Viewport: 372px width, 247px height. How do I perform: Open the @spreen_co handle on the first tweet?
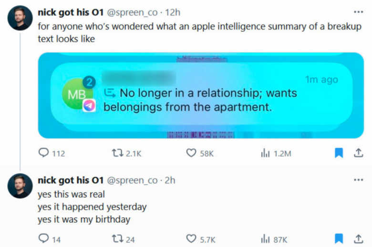[132, 12]
